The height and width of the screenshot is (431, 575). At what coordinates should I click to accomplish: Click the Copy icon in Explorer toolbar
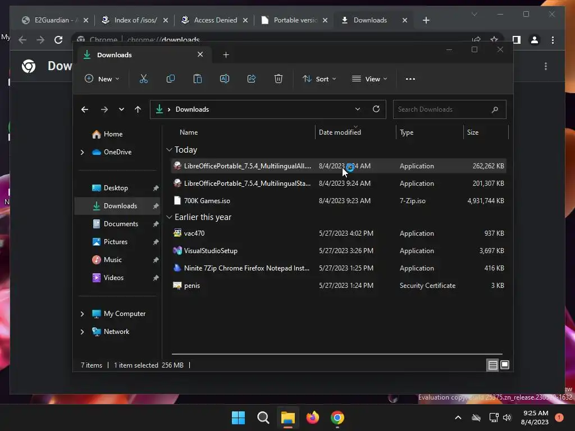tap(171, 79)
